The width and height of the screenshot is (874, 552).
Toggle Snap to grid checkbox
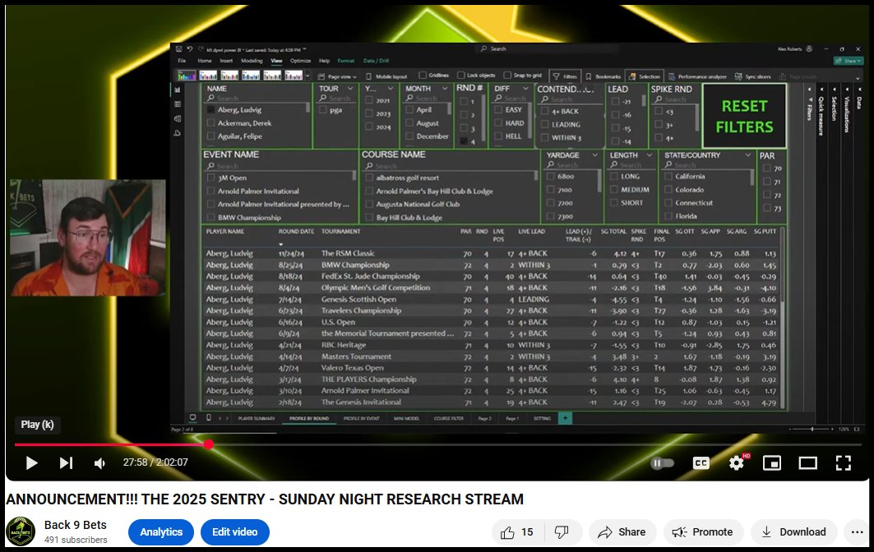coord(507,76)
